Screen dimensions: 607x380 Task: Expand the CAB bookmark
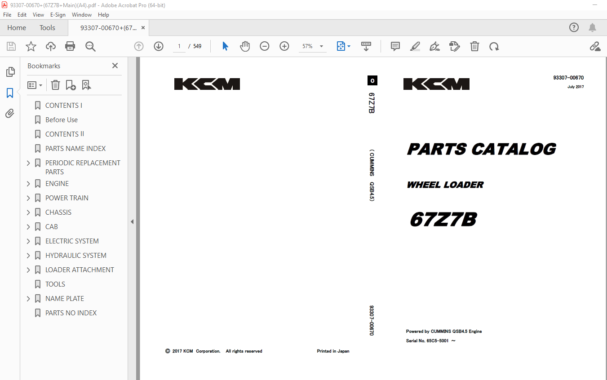tap(29, 227)
